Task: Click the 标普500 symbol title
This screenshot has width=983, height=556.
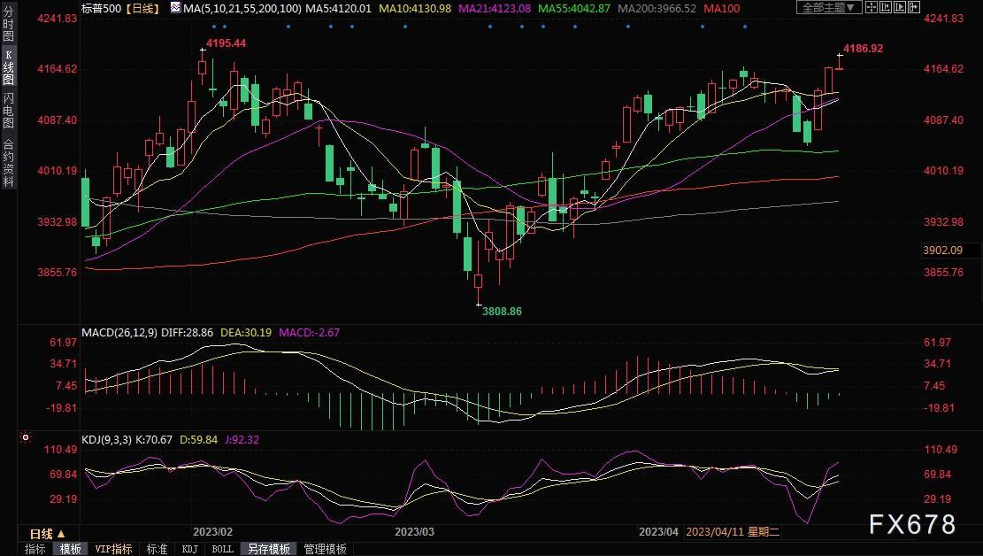Action: (x=101, y=8)
